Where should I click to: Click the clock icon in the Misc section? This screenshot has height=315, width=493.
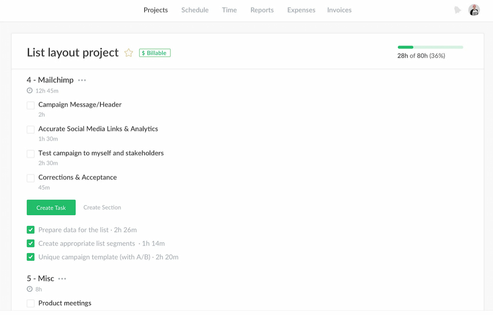(30, 289)
